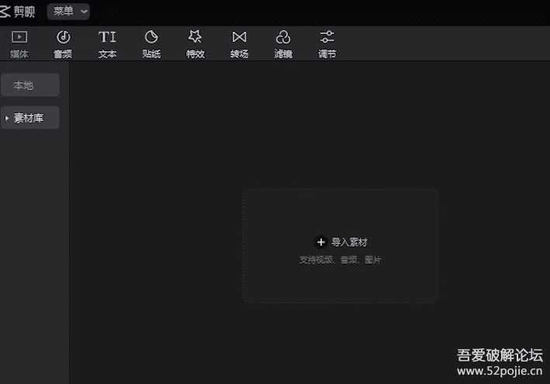Open the 特效 effects panel
The height and width of the screenshot is (384, 550).
195,44
